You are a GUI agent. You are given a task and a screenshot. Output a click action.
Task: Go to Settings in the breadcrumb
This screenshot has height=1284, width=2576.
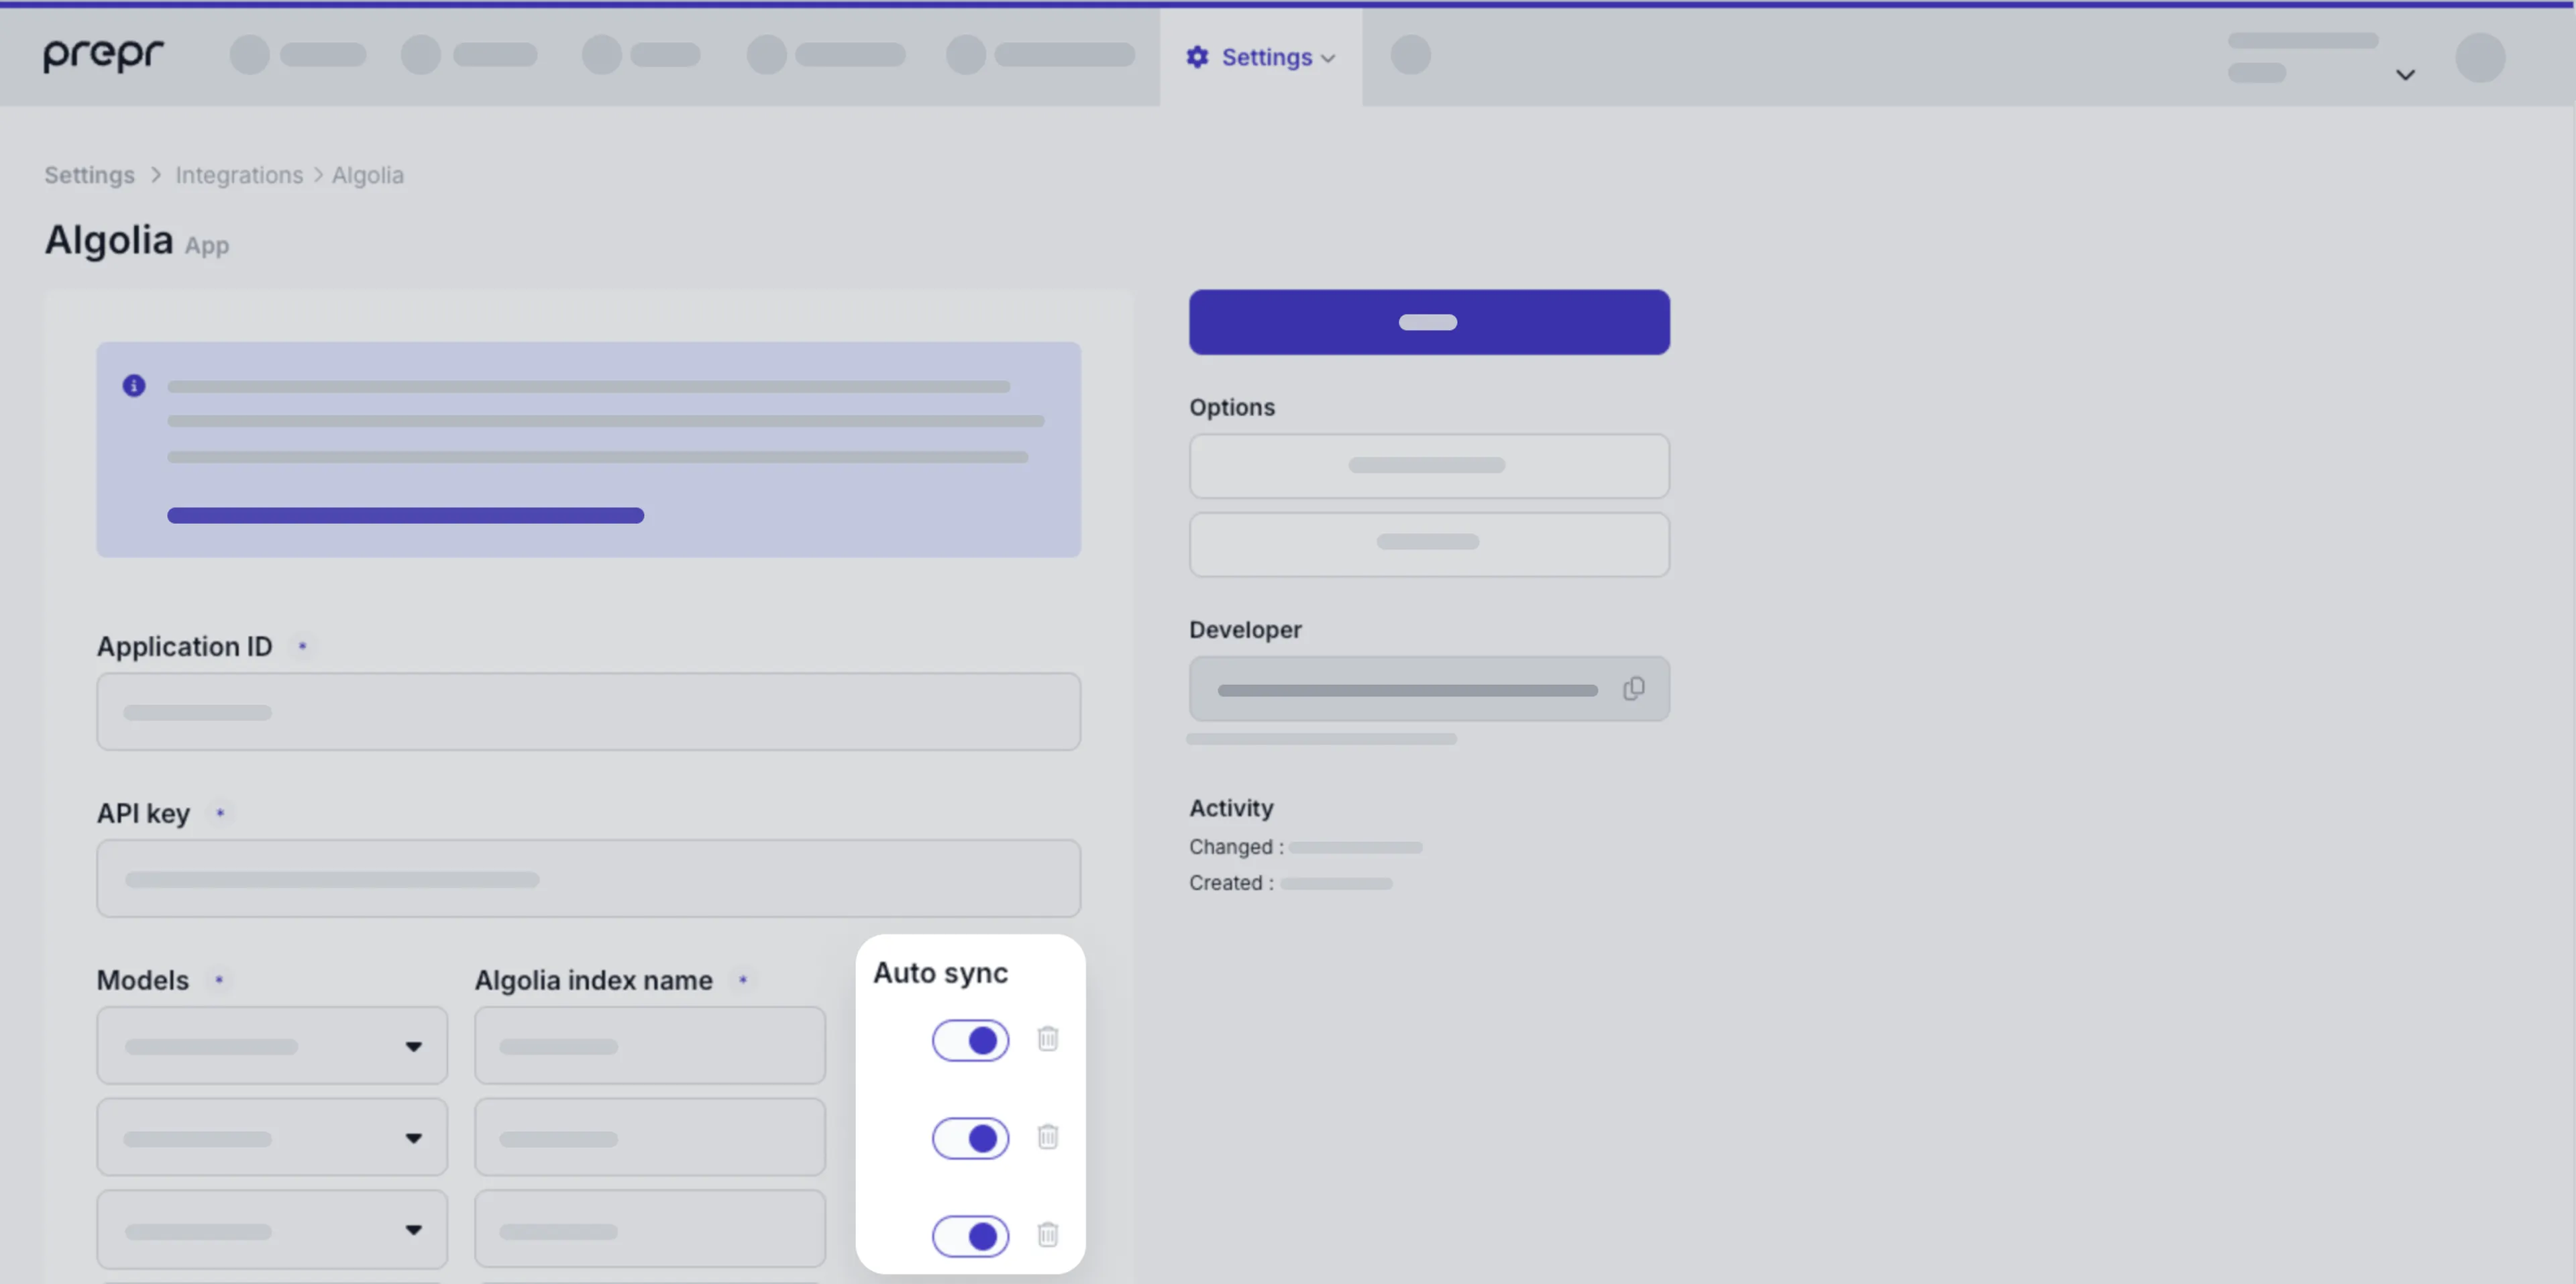(x=89, y=175)
